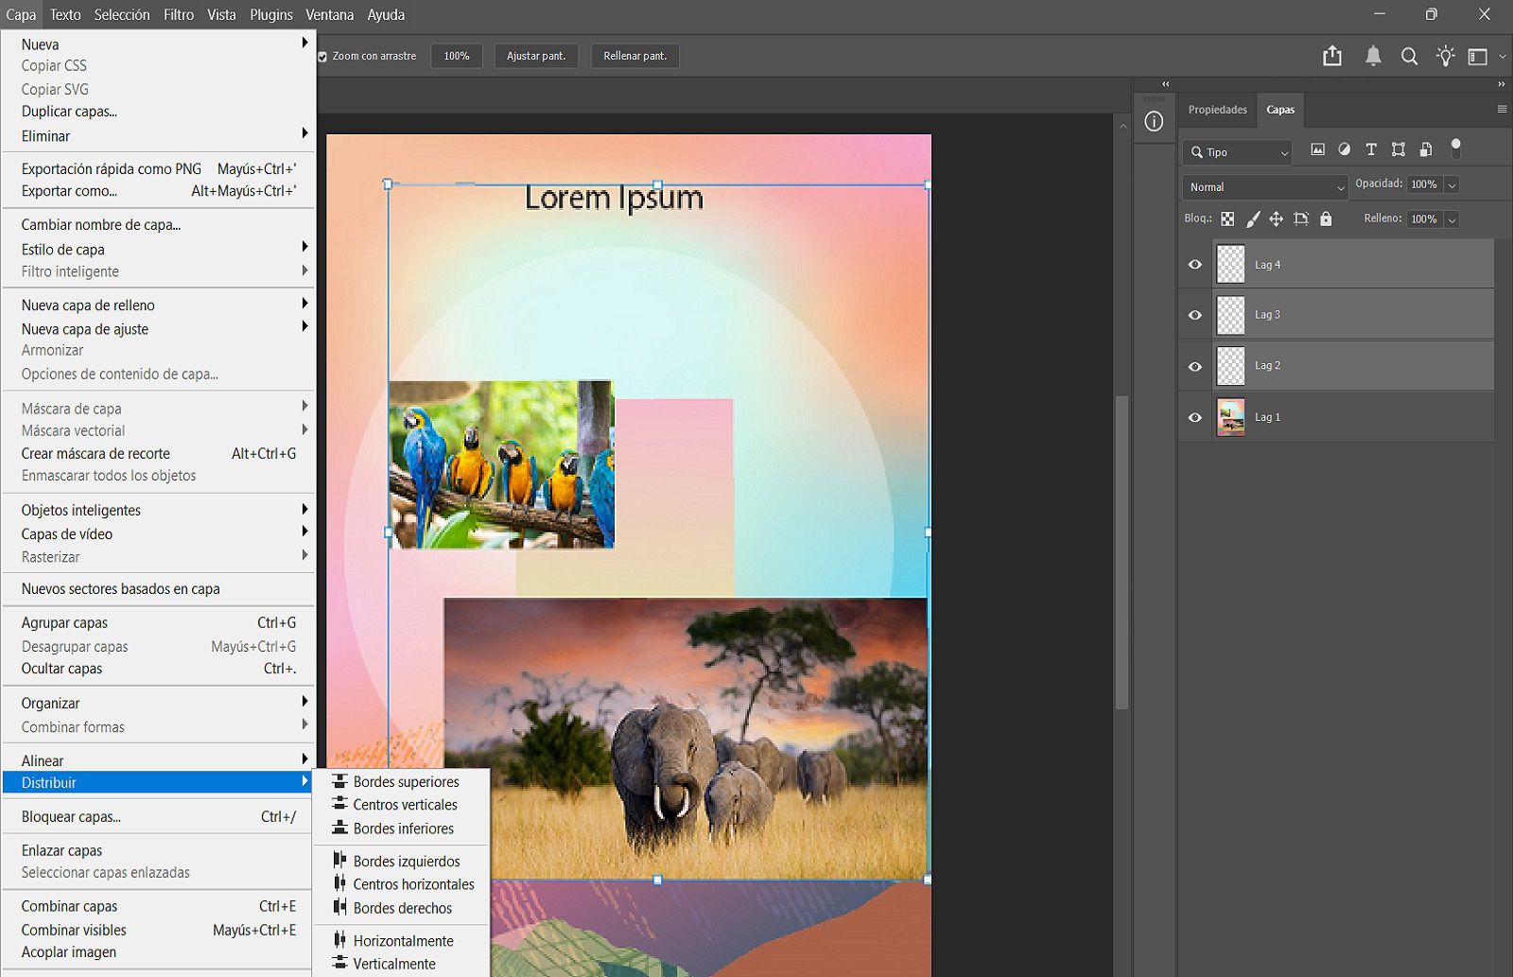Click the Rellenar pant. button
The image size is (1513, 977).
635,56
